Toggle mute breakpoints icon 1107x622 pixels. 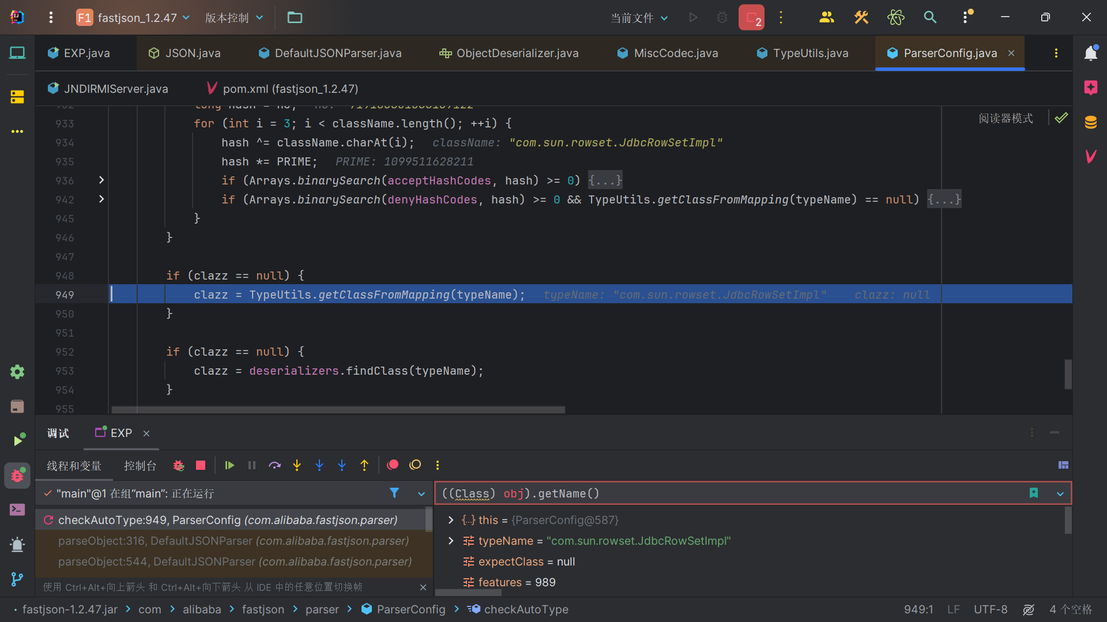[x=415, y=465]
